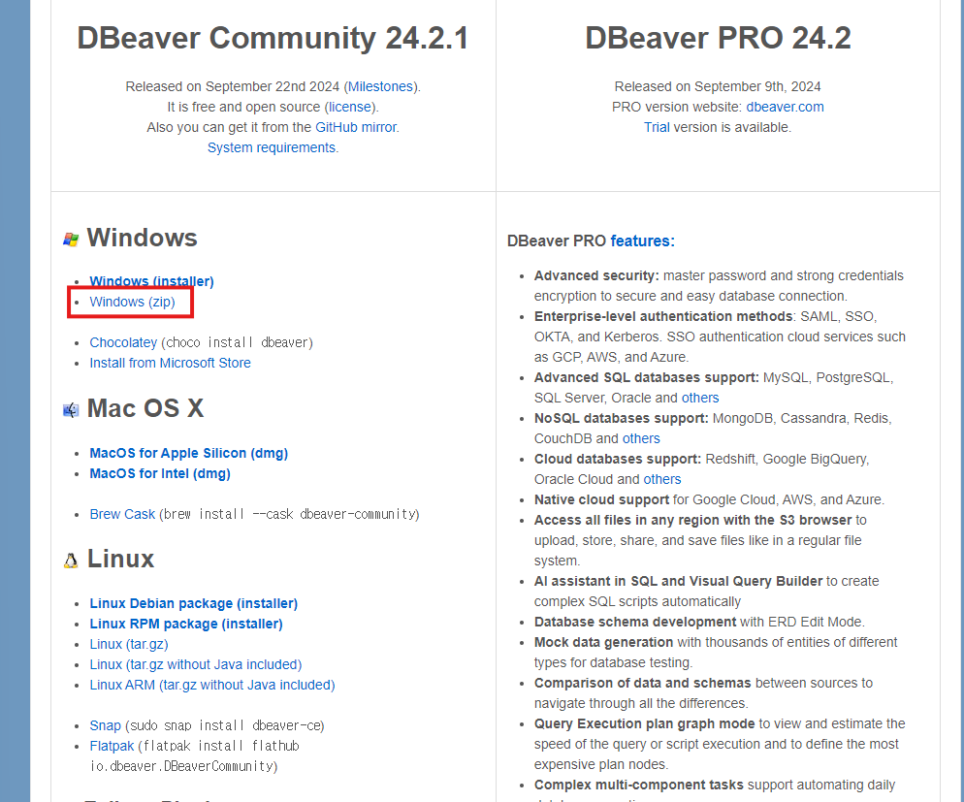Open the Snap link

[105, 725]
